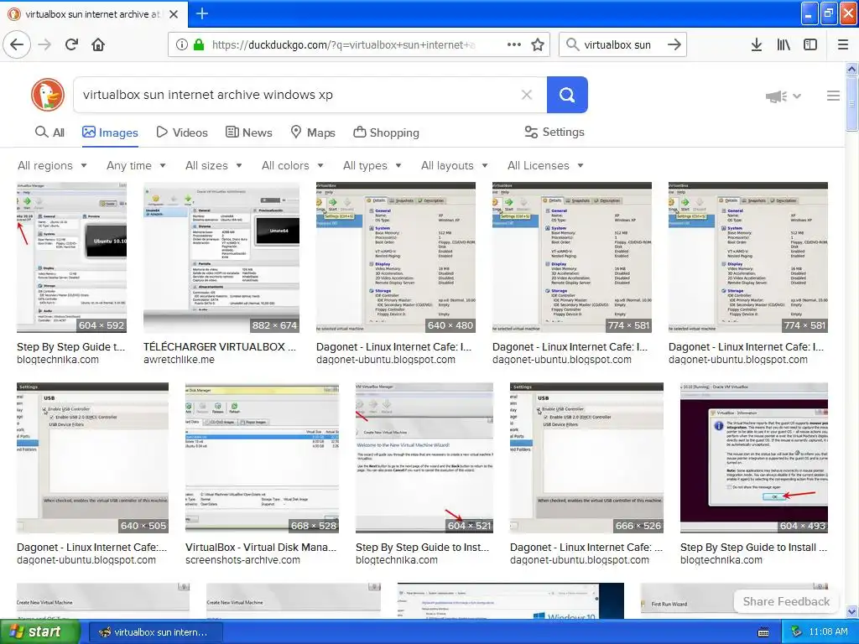Open the 882 × 674 VirtualBox thumbnail
Image resolution: width=859 pixels, height=644 pixels.
(x=221, y=257)
